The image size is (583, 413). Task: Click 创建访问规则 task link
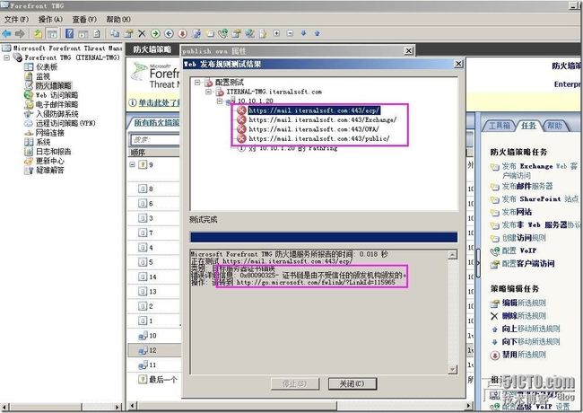(524, 238)
